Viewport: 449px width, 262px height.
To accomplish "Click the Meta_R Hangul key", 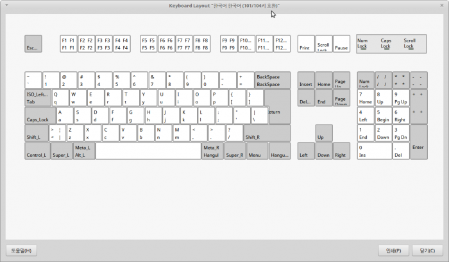I will 212,151.
